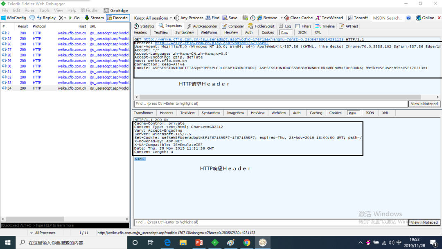Screen dimensions: 442x249
Task: Select response Transformer tab
Action: 143,113
